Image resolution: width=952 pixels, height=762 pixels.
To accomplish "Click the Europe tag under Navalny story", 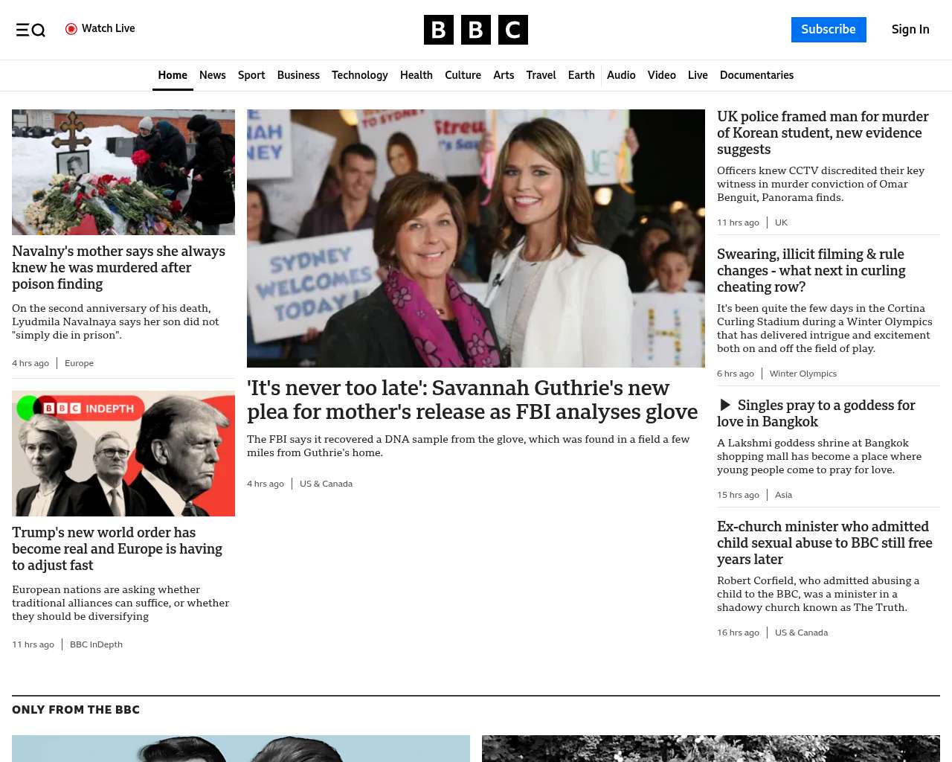I will (79, 363).
